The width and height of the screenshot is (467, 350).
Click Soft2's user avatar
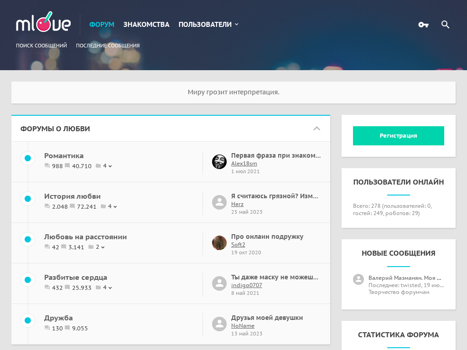[x=219, y=243]
